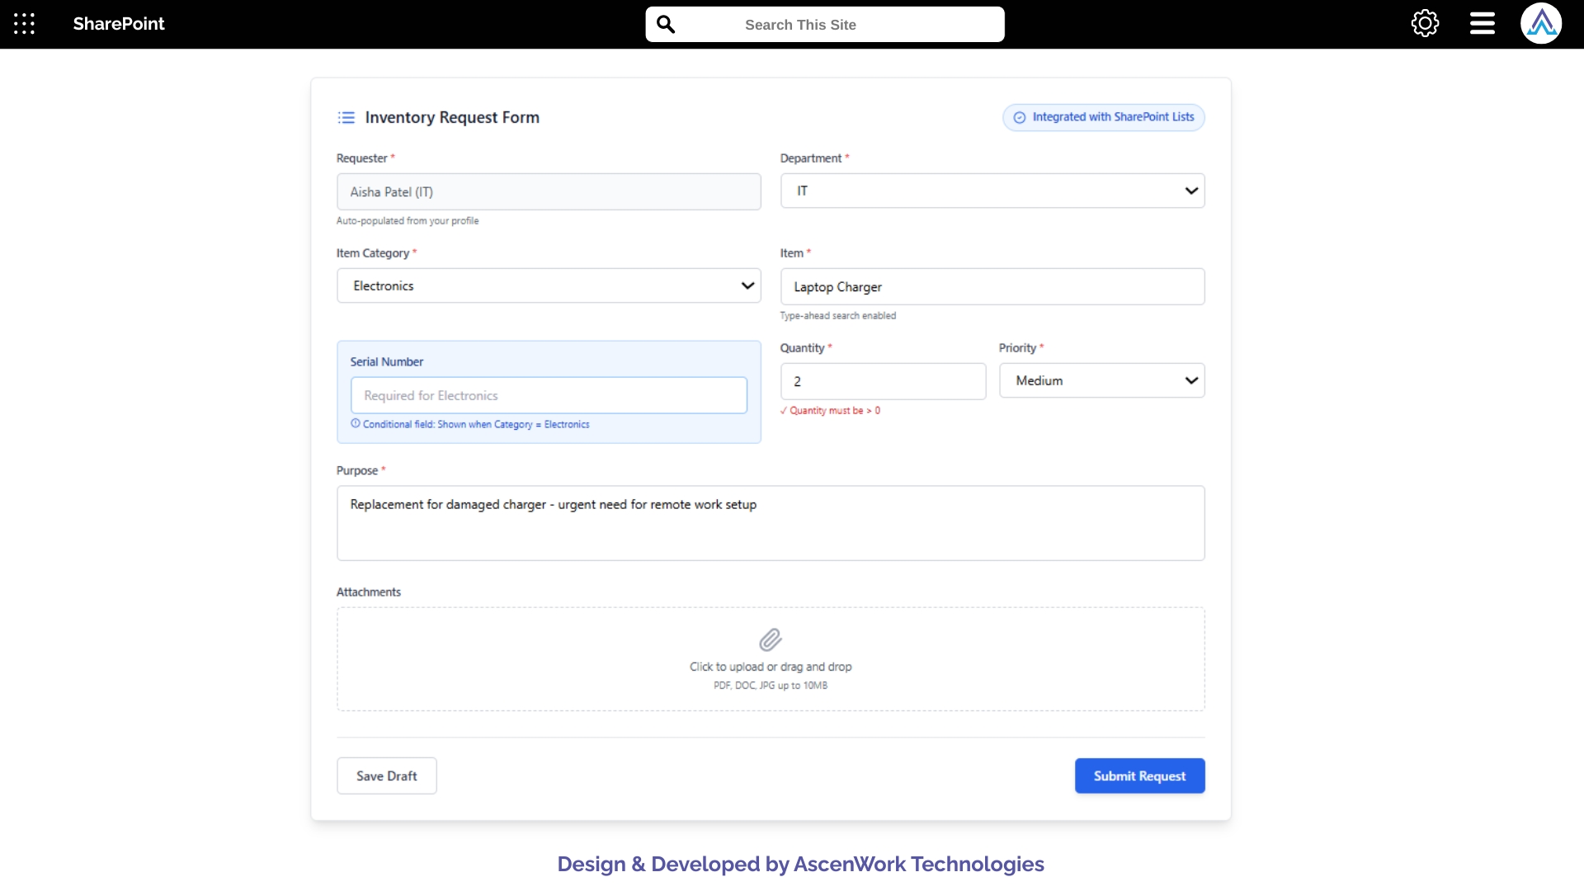The width and height of the screenshot is (1584, 891).
Task: Click the checkmark on Integrated with SharePoint Lists badge
Action: 1019,117
